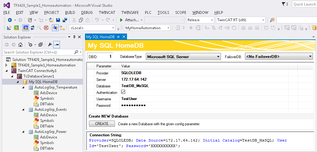This screenshot has width=317, height=152.
Task: Collapse the AutoLogGrp_Events group
Action: pyautogui.click(x=23, y=110)
